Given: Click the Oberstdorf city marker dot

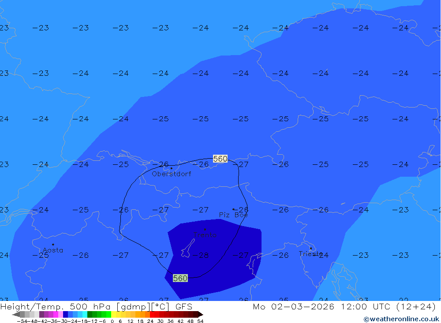Looking at the screenshot, I should coord(172,168).
